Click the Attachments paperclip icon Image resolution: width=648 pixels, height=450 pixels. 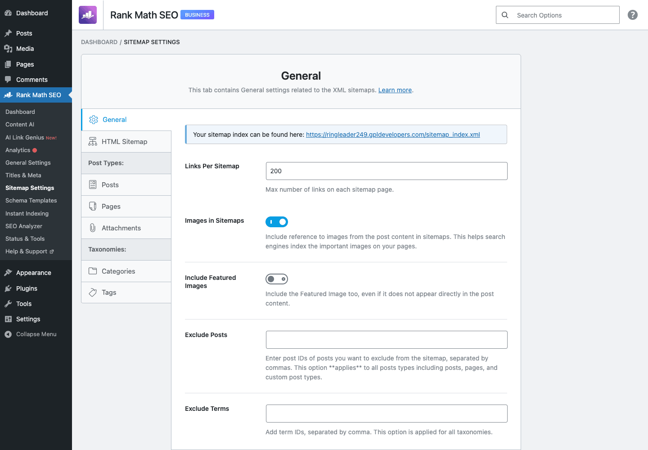(x=93, y=228)
